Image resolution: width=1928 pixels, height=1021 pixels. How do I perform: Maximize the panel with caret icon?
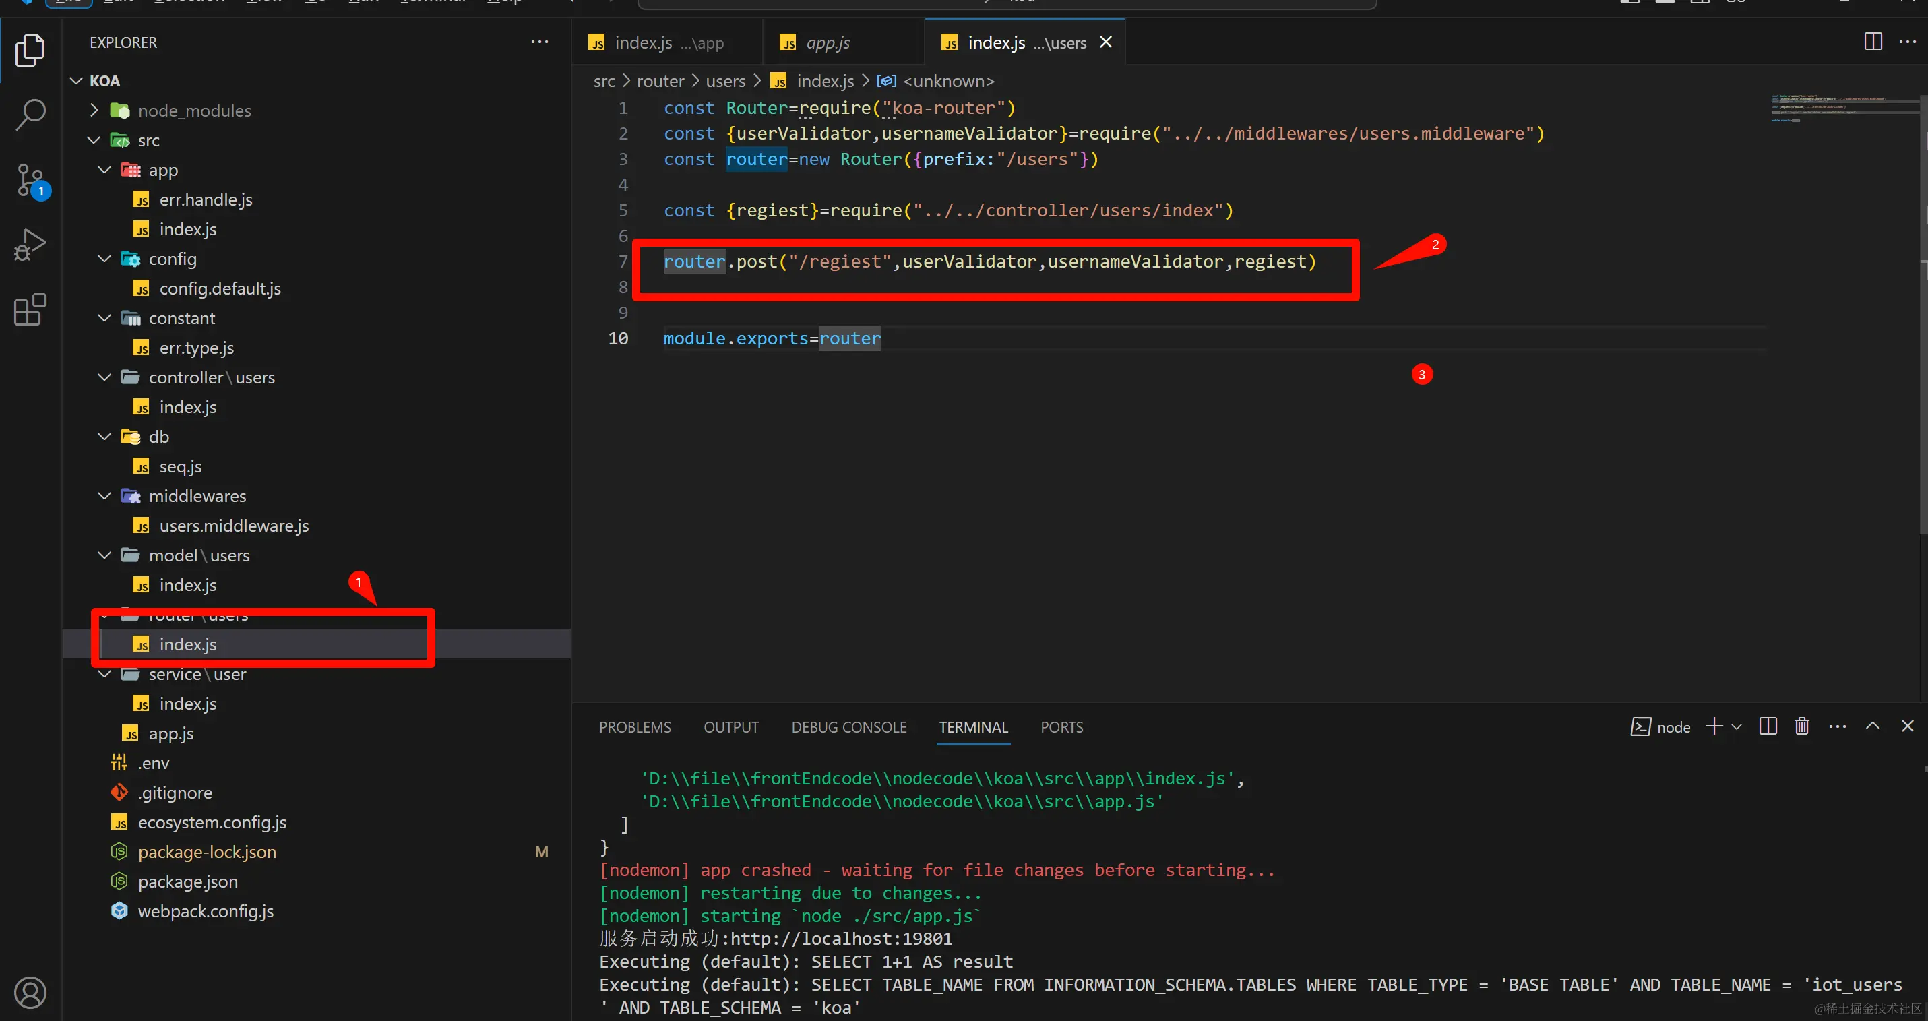[x=1873, y=725]
